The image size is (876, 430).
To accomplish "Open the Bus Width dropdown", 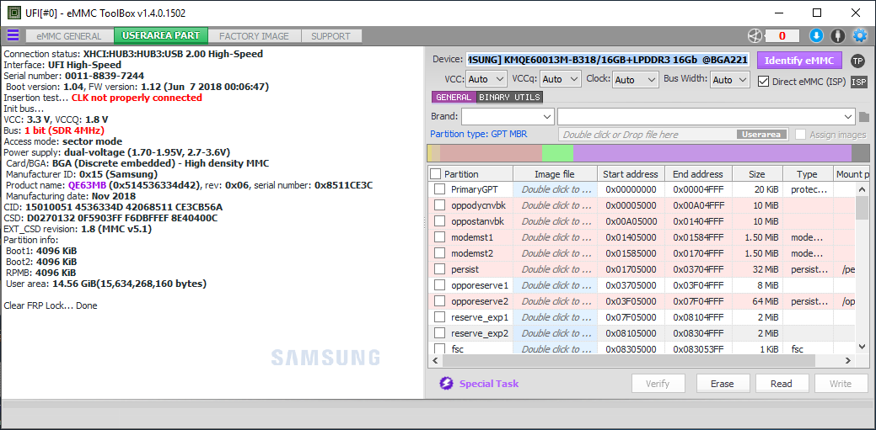I will click(x=729, y=80).
